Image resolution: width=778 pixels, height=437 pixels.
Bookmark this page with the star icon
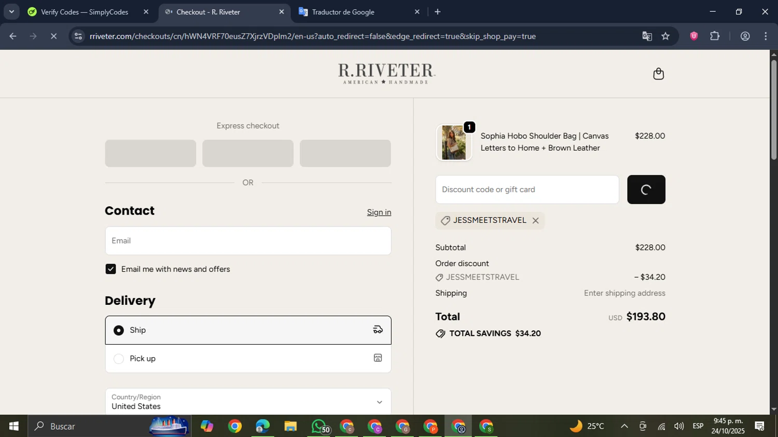pos(666,36)
